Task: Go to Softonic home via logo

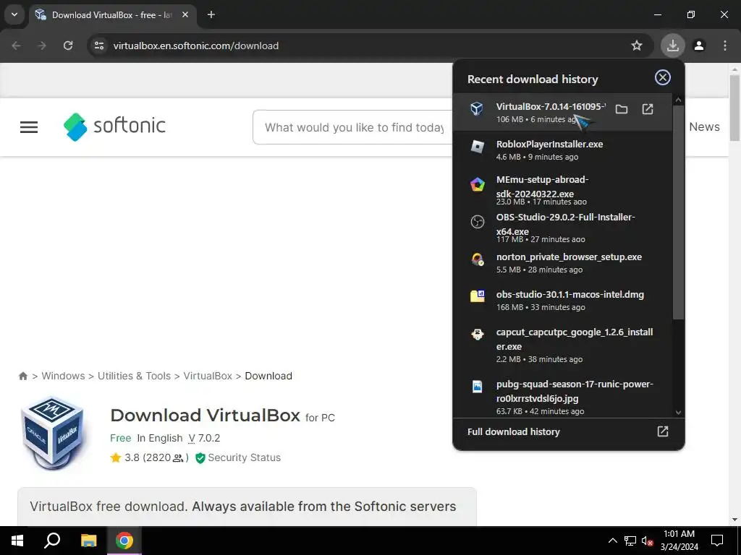Action: pos(114,126)
